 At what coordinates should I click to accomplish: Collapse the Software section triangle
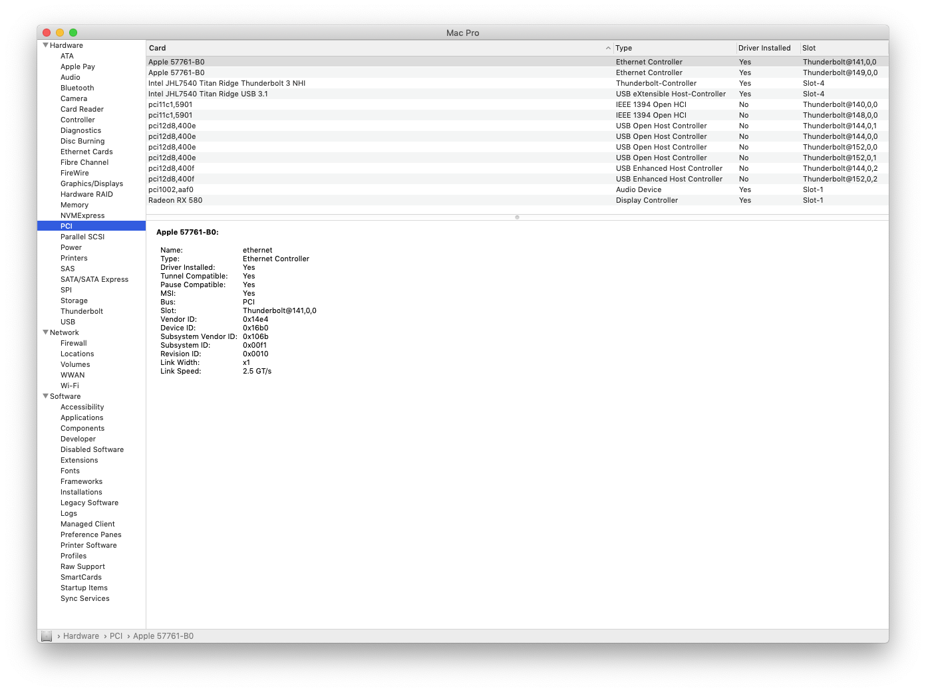point(45,396)
